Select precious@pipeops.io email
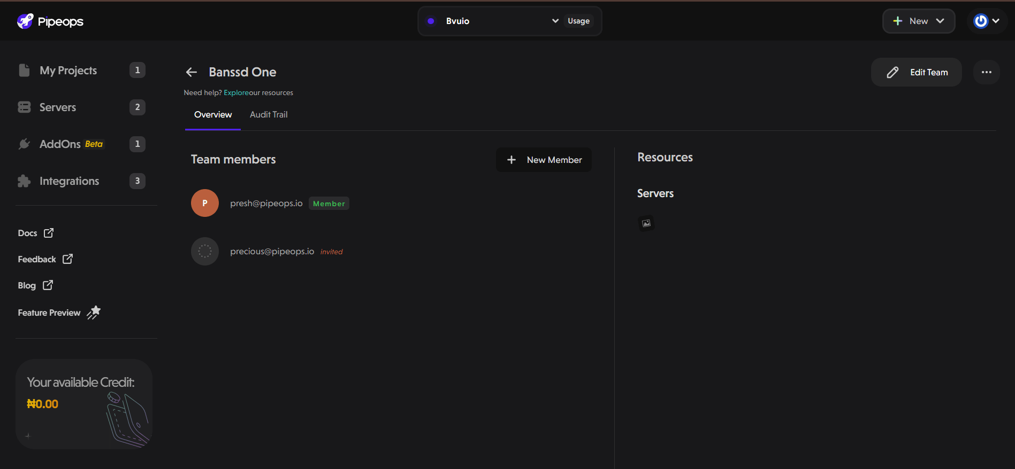1015x469 pixels. (x=272, y=251)
